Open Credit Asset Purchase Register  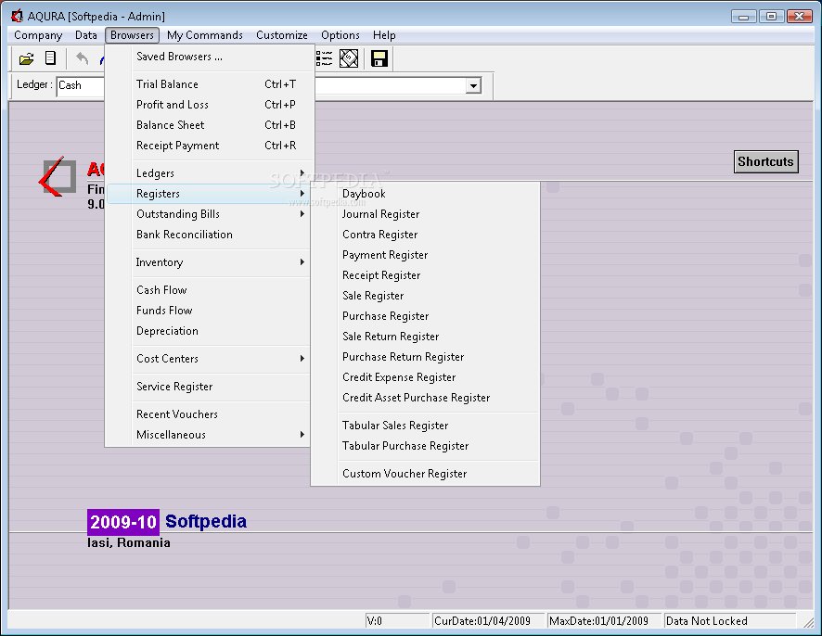426,398
